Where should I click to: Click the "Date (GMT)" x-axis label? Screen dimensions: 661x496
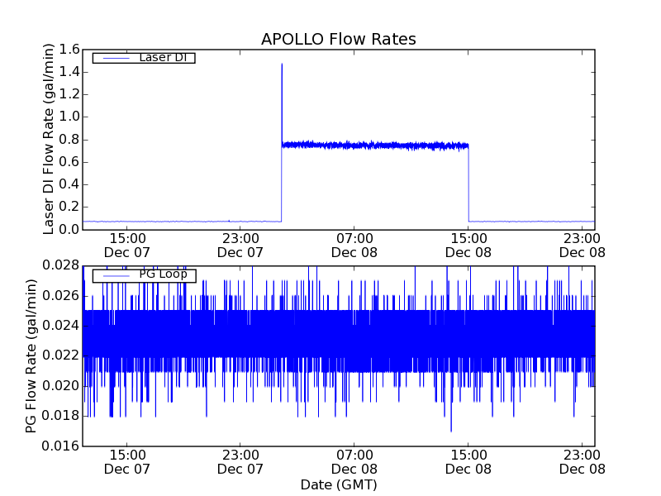pos(338,484)
